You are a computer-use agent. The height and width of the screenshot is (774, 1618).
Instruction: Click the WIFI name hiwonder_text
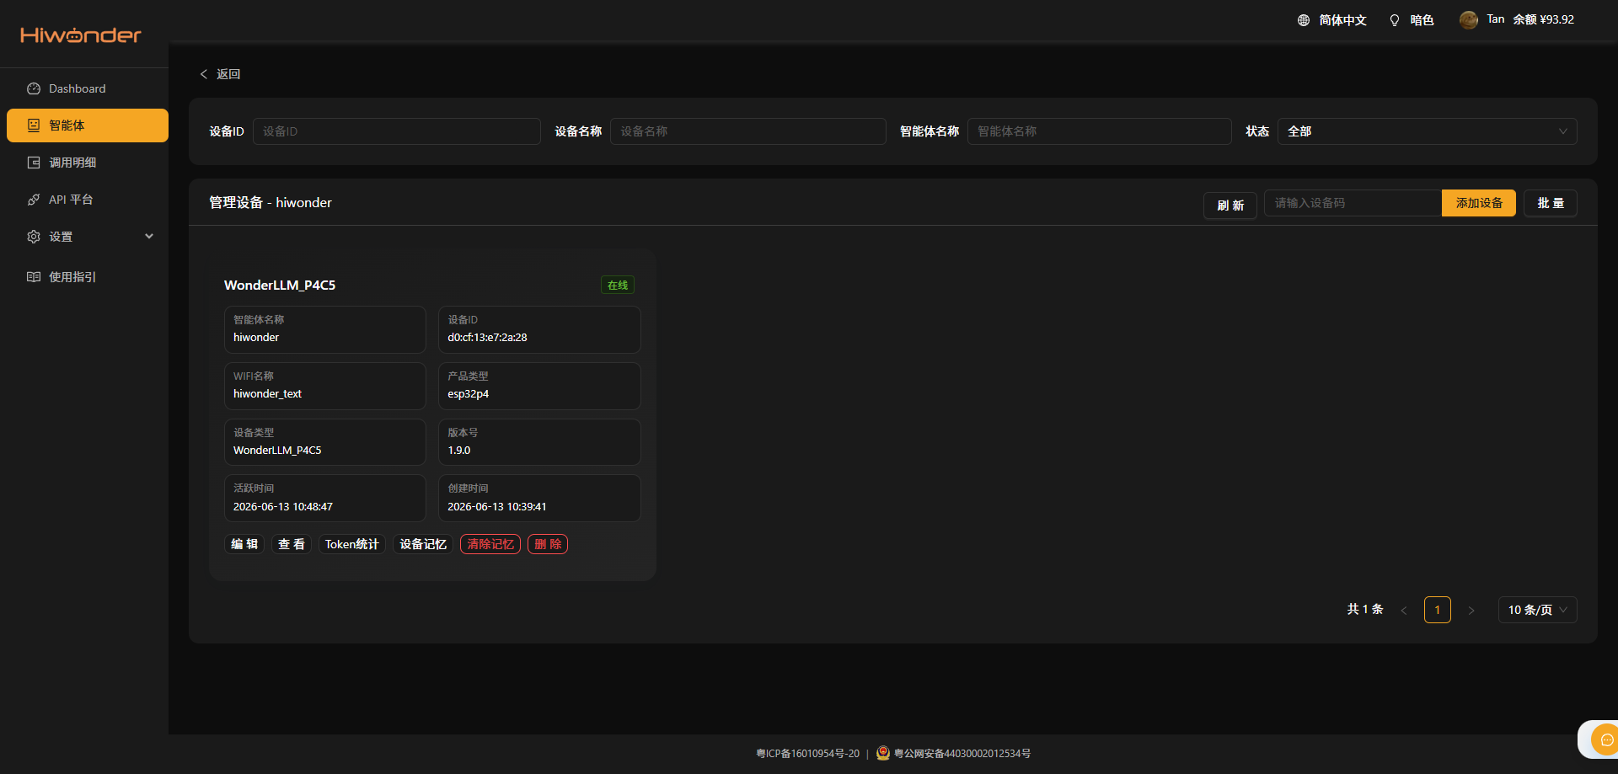pyautogui.click(x=267, y=394)
